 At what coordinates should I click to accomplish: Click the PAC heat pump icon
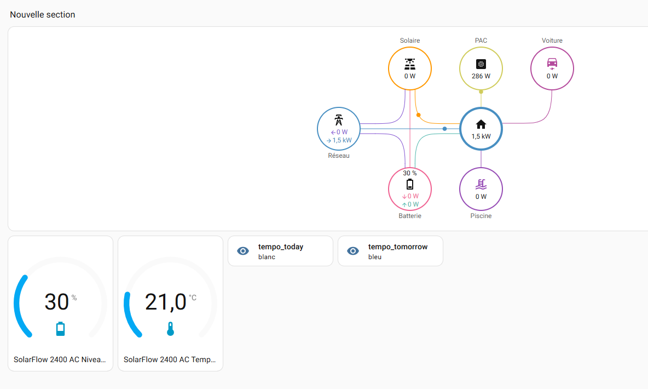tap(481, 64)
